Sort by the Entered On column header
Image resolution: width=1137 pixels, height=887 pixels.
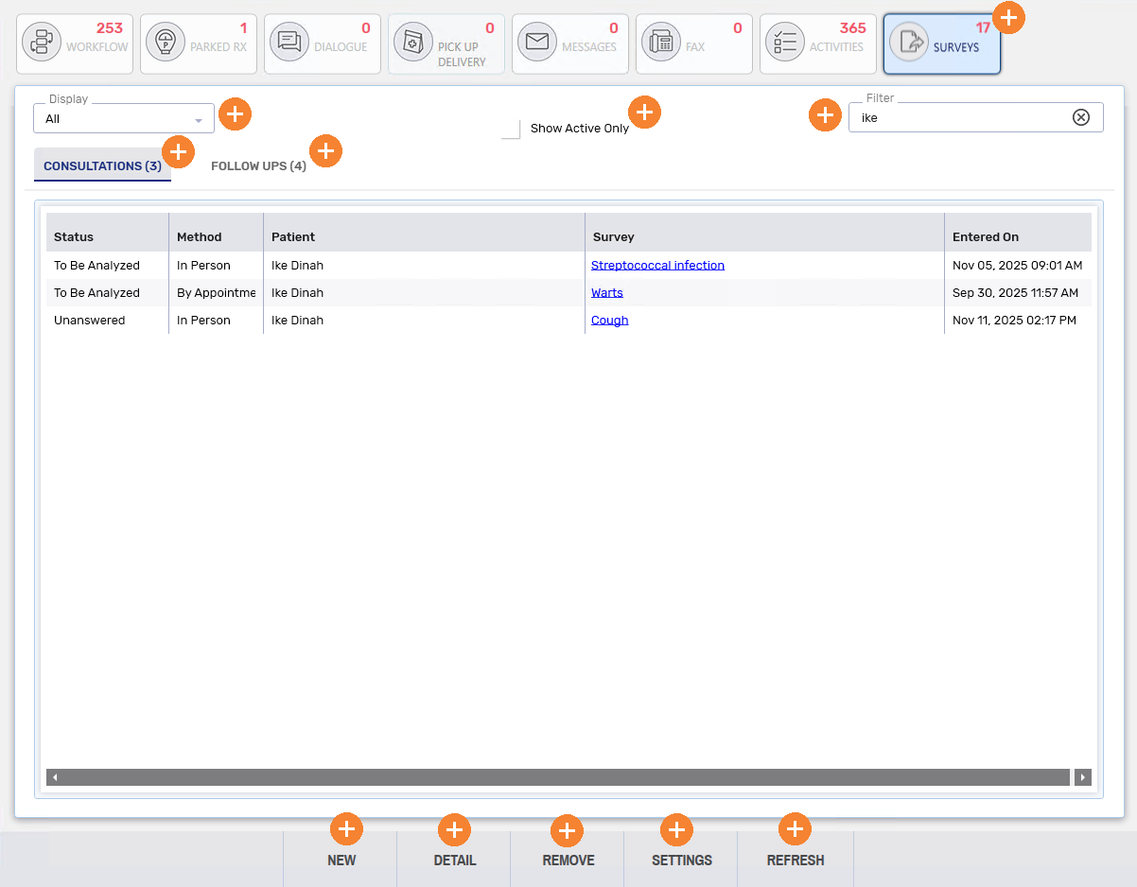click(x=985, y=237)
